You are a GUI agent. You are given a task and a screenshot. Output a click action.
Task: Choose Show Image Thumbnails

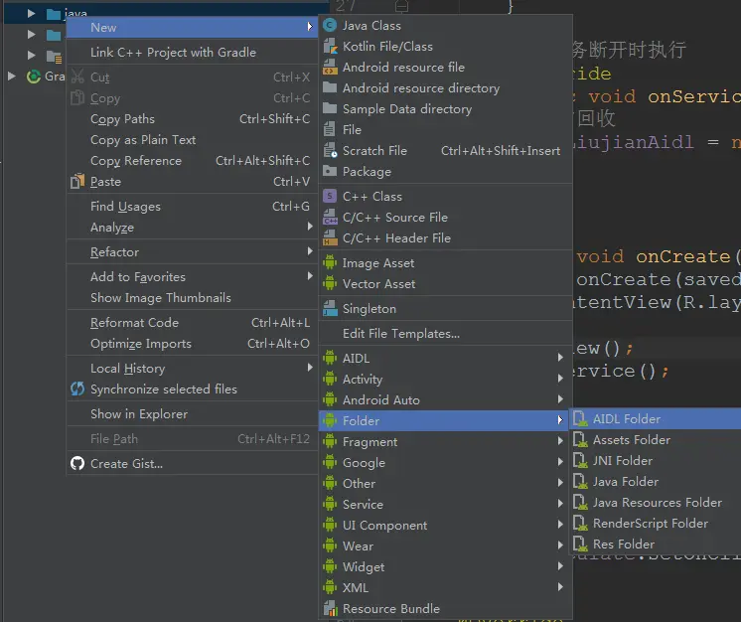click(x=192, y=298)
